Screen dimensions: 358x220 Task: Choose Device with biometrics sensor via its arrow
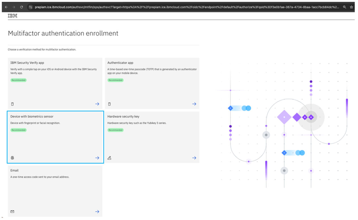(97, 158)
